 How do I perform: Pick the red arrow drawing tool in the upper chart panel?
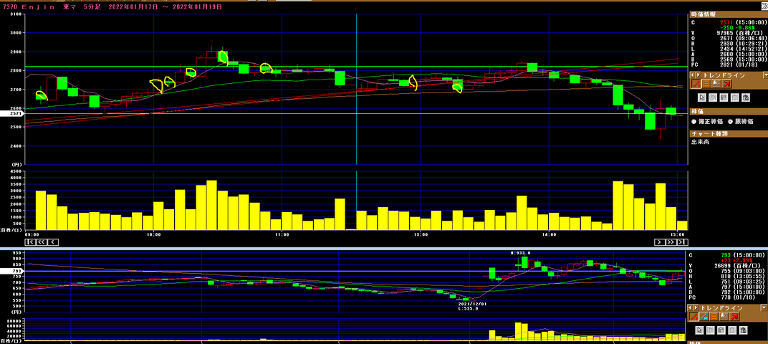[727, 84]
